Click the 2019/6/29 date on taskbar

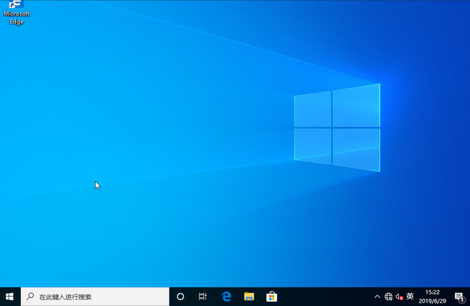[432, 300]
